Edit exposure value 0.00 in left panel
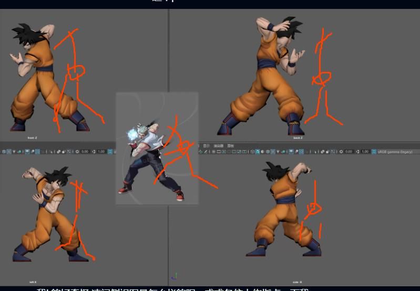This screenshot has height=291, width=420. click(85, 152)
